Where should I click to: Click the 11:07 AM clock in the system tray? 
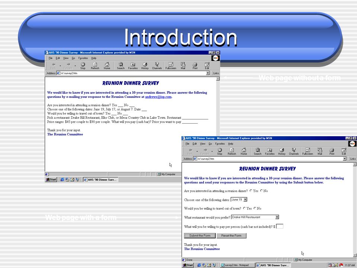[x=350, y=265]
